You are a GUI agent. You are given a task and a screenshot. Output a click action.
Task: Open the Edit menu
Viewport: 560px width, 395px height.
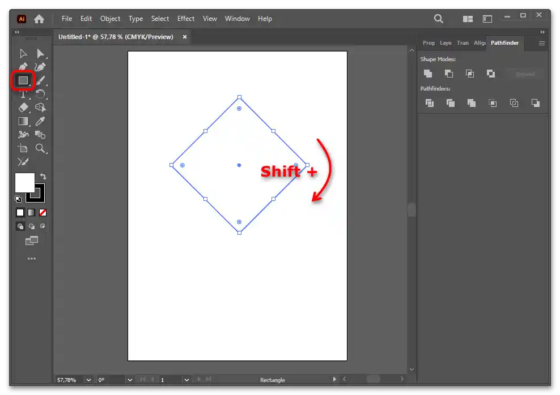point(86,19)
